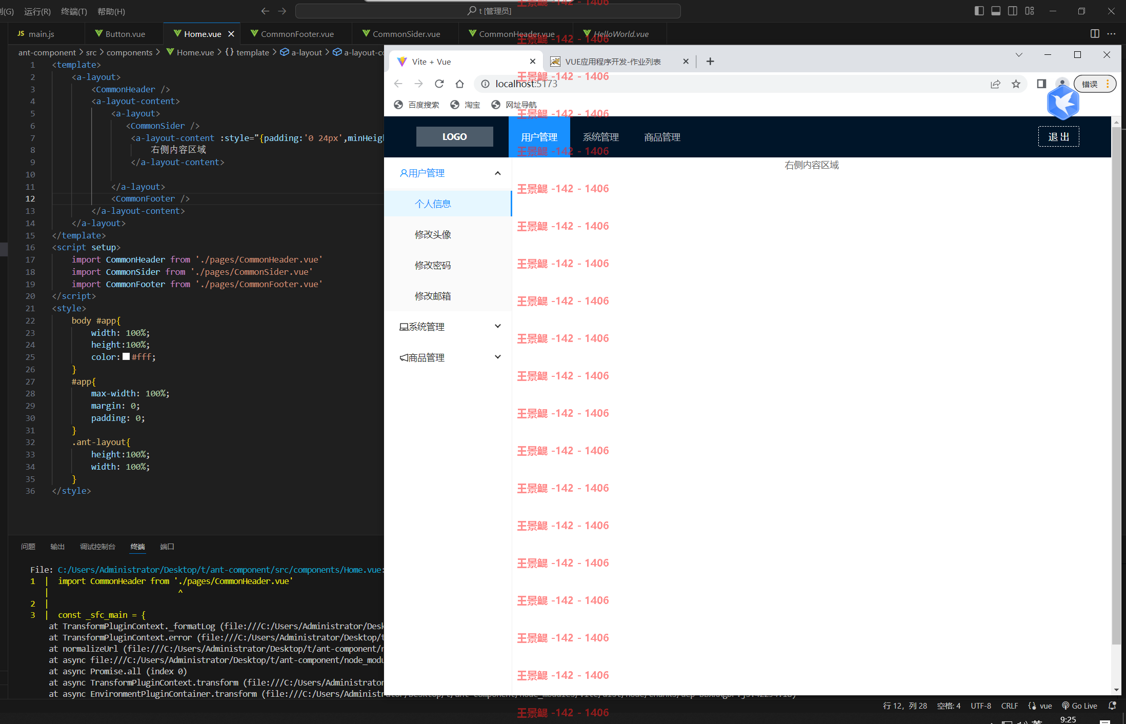Select components in the breadcrumb path

tap(129, 52)
